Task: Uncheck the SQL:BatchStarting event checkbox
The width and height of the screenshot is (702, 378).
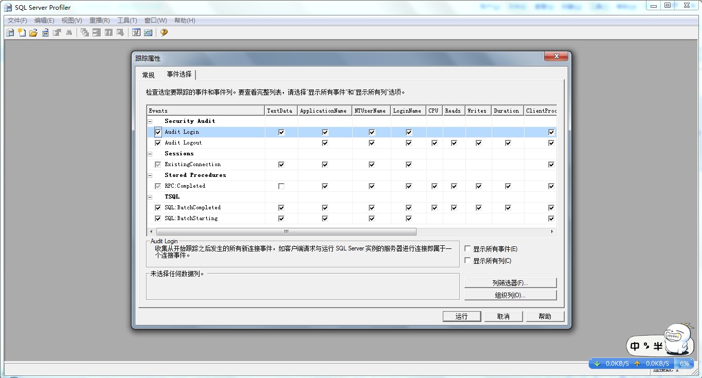Action: pyautogui.click(x=158, y=219)
